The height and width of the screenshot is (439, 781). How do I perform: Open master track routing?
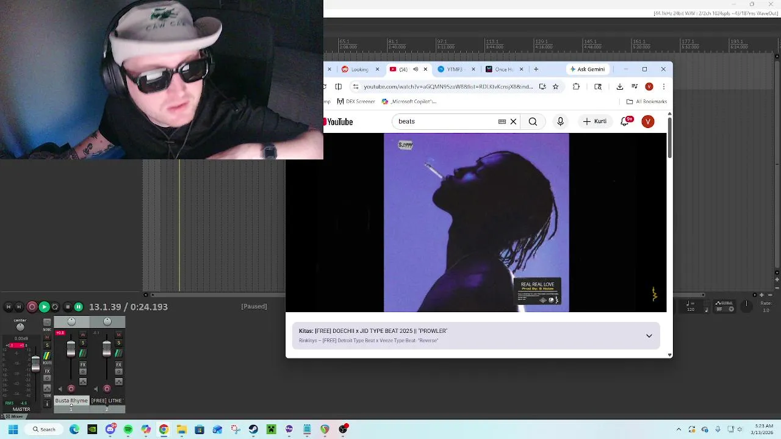coord(47,355)
